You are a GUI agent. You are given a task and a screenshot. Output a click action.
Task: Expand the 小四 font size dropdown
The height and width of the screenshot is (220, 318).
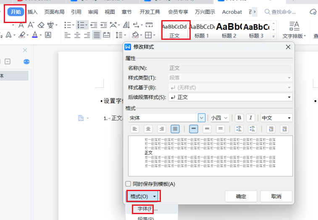click(226, 118)
